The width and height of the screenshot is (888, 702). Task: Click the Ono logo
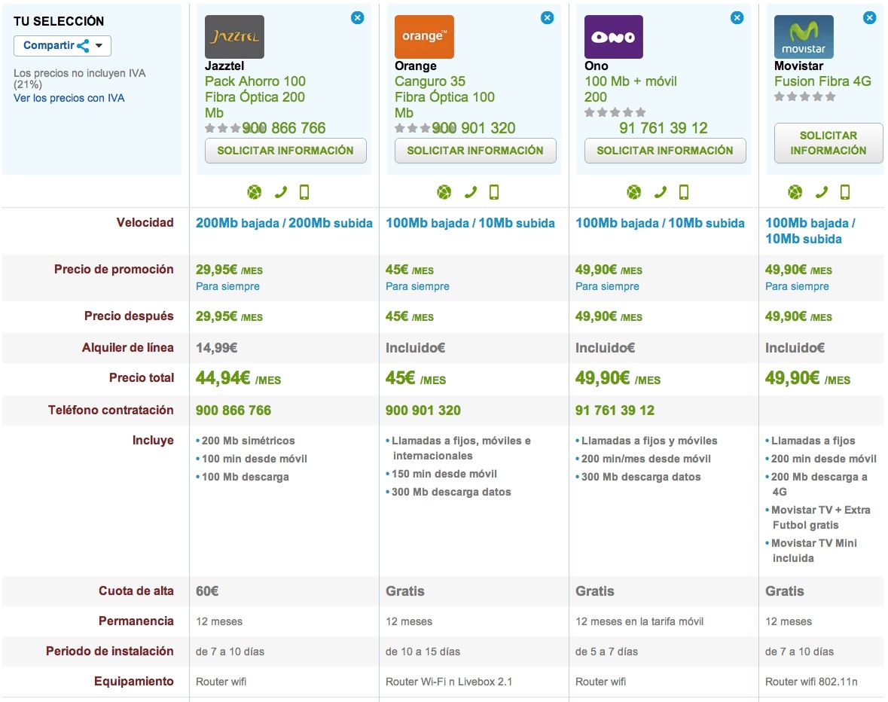pyautogui.click(x=614, y=37)
